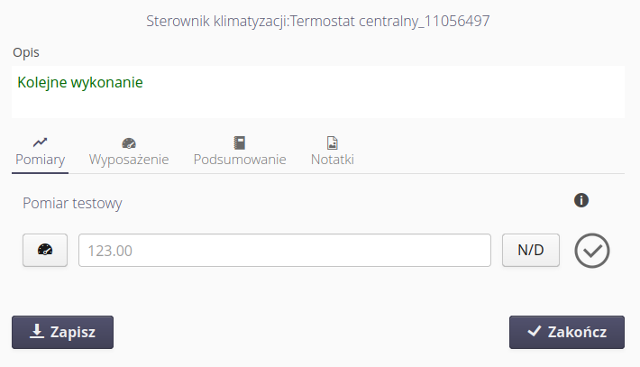The image size is (640, 367).
Task: Click the chart icon above Pomiary
Action: point(40,142)
